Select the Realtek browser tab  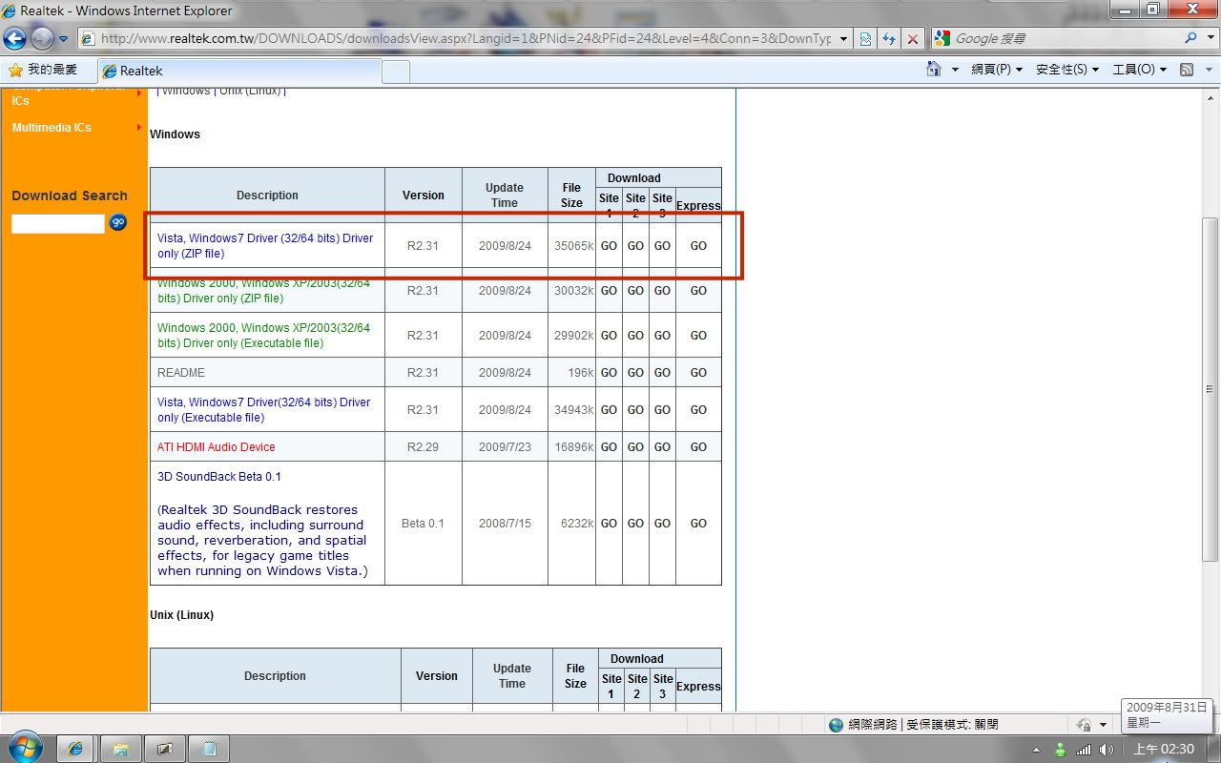tap(238, 71)
